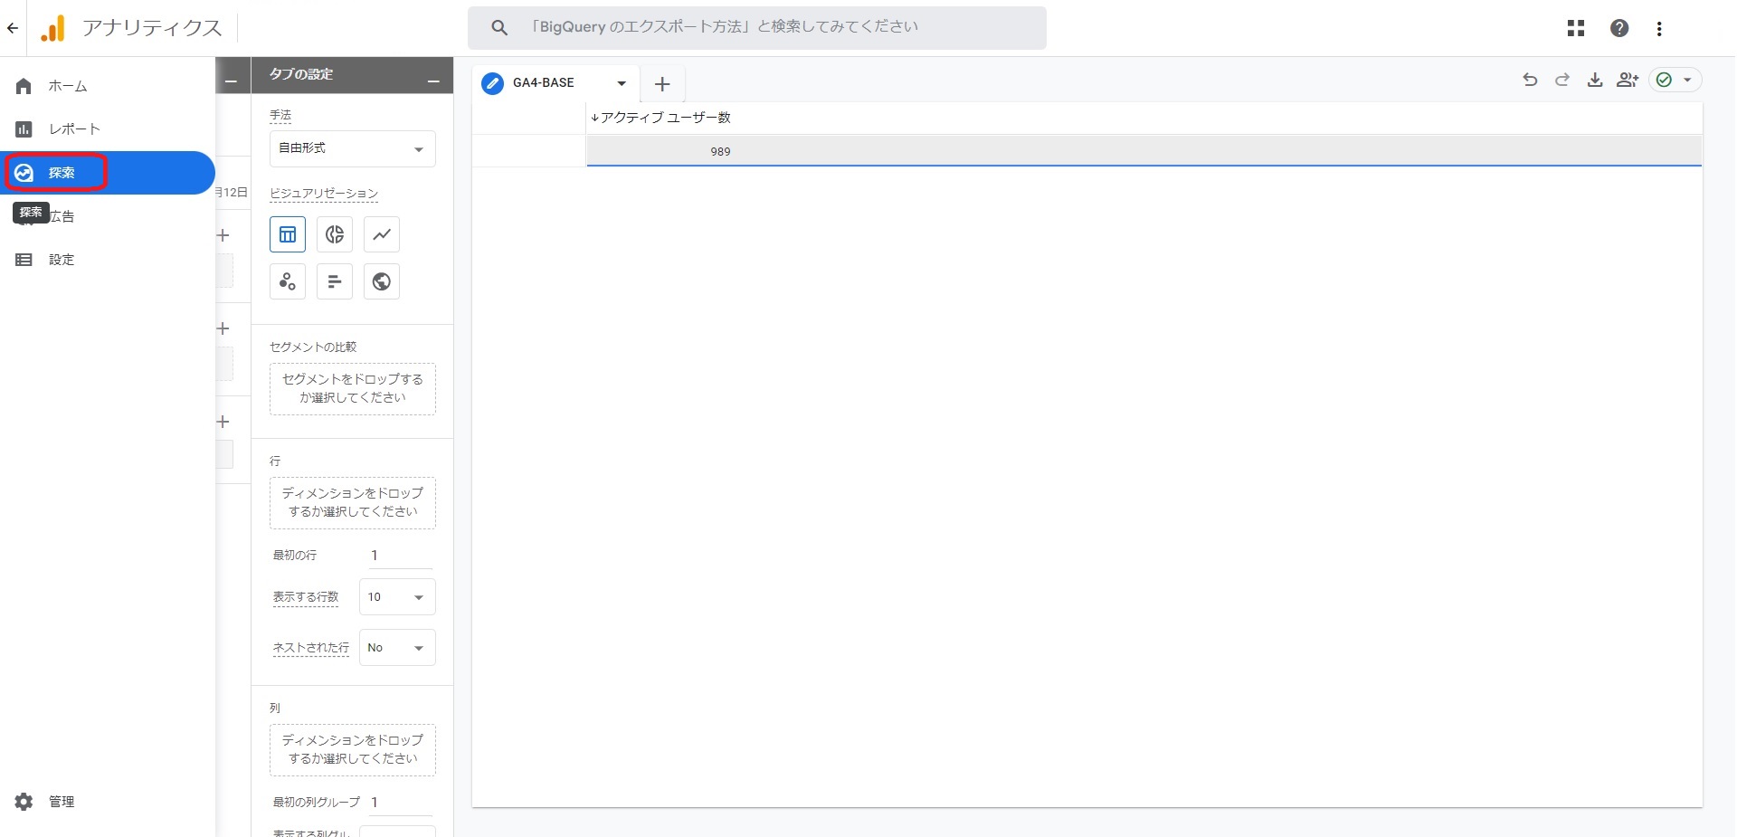Select the table visualization icon
The width and height of the screenshot is (1737, 837).
click(288, 234)
